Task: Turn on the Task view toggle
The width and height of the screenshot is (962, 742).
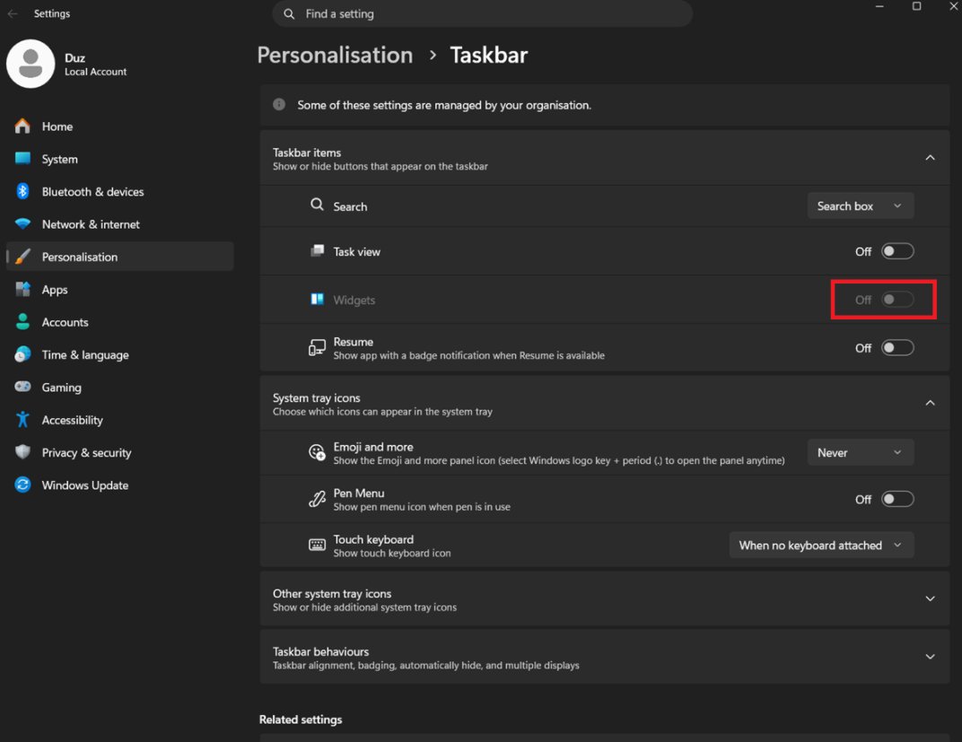Action: (897, 251)
